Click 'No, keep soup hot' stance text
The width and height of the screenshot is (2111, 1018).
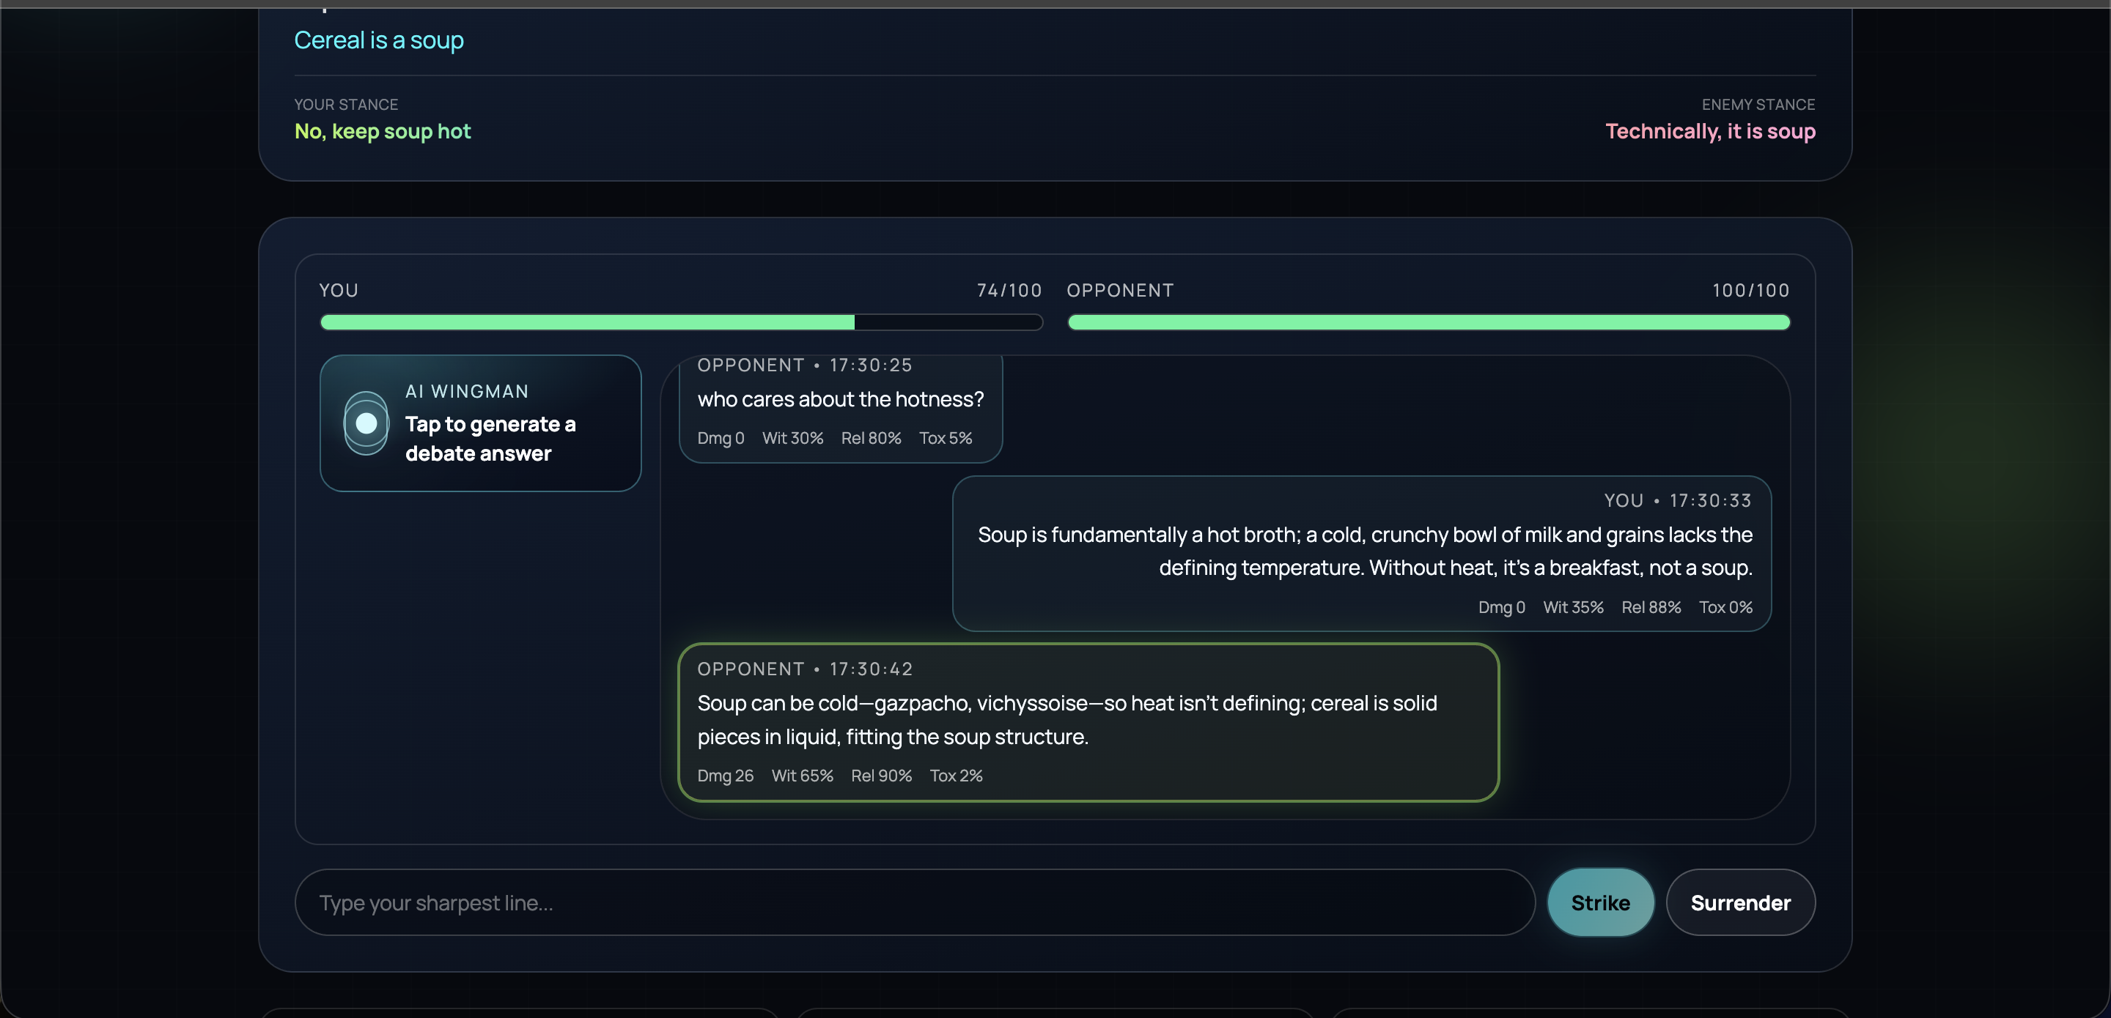383,131
